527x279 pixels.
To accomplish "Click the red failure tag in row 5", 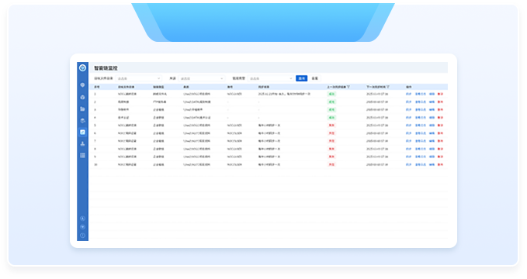I will [x=331, y=126].
